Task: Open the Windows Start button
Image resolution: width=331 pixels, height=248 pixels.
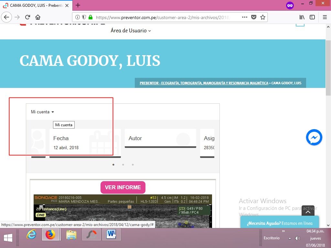Action: [8, 238]
